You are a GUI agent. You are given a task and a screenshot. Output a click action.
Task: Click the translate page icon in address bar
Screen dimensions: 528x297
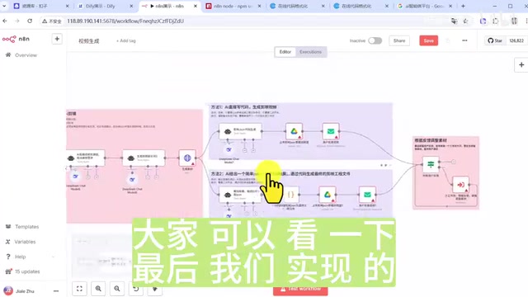point(455,21)
